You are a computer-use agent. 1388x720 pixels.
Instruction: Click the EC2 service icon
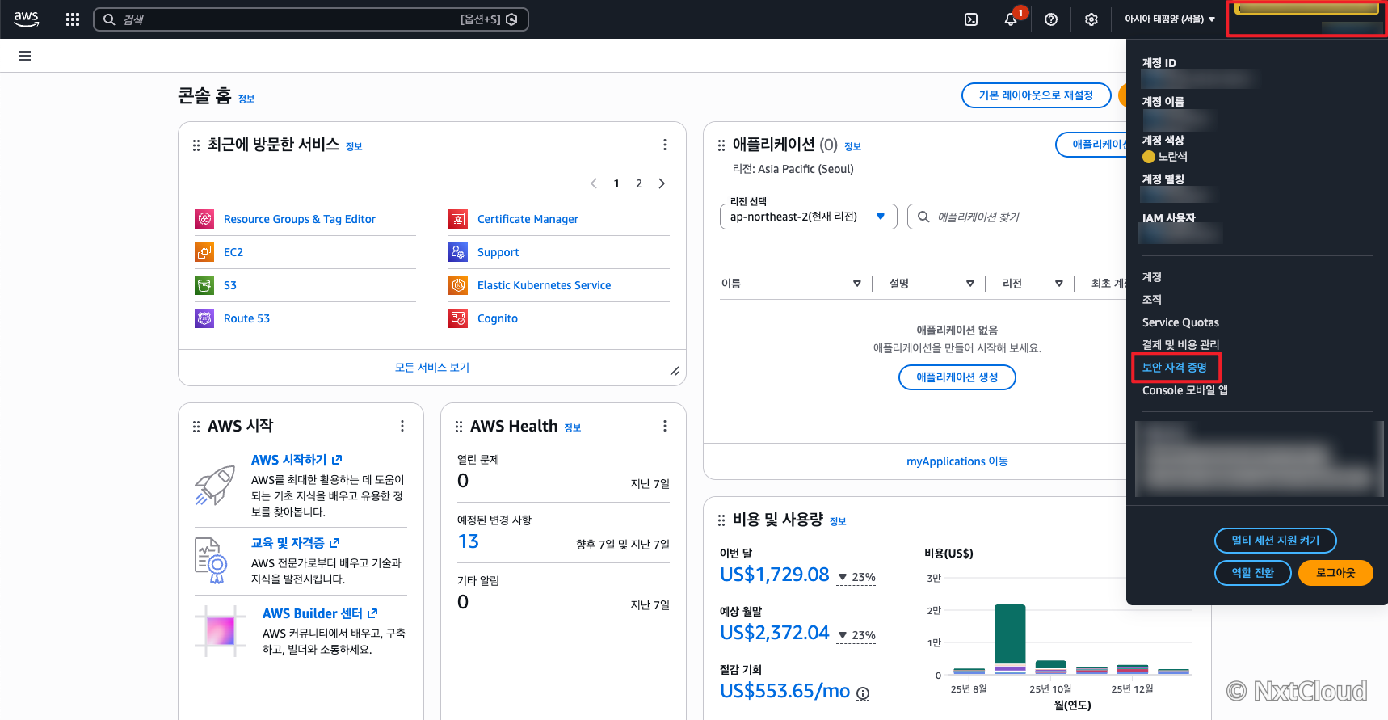coord(204,252)
